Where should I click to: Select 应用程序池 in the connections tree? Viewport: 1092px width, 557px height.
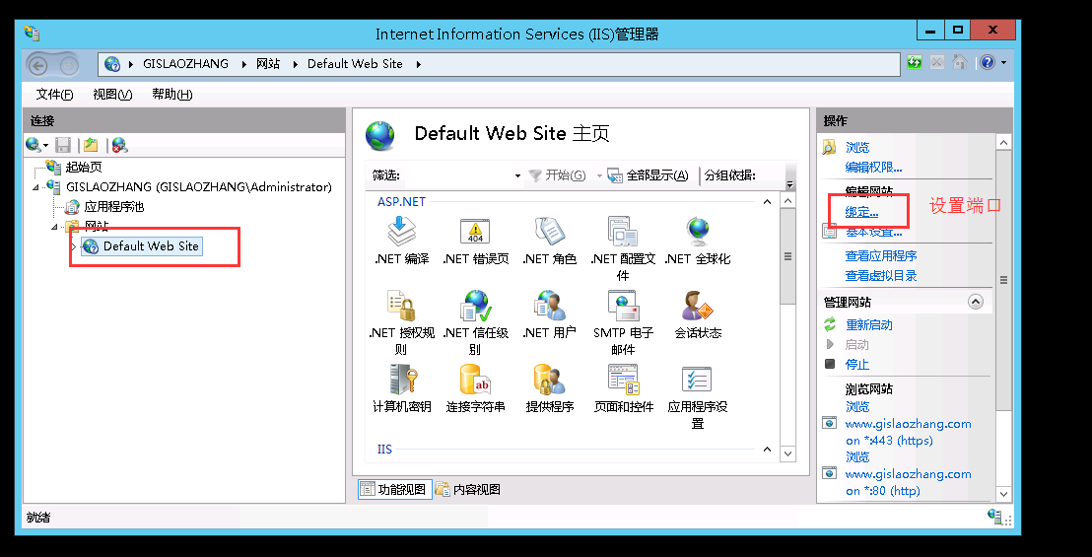[x=113, y=207]
